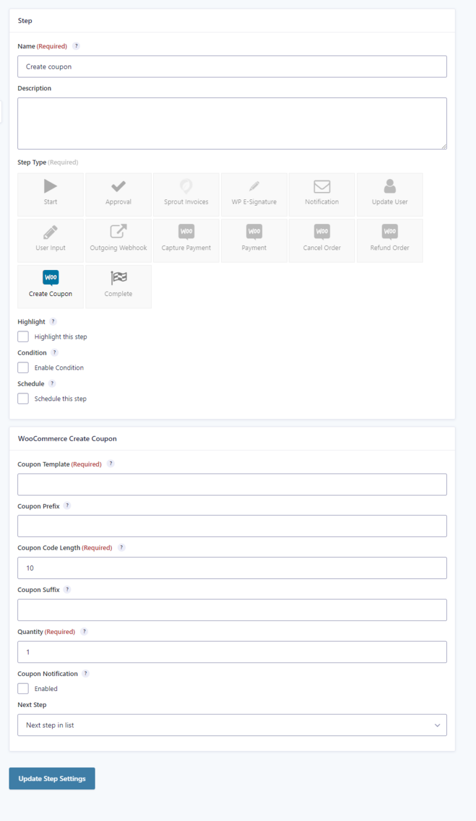Screen dimensions: 476x821
Task: Select the Approval step type
Action: click(x=118, y=194)
